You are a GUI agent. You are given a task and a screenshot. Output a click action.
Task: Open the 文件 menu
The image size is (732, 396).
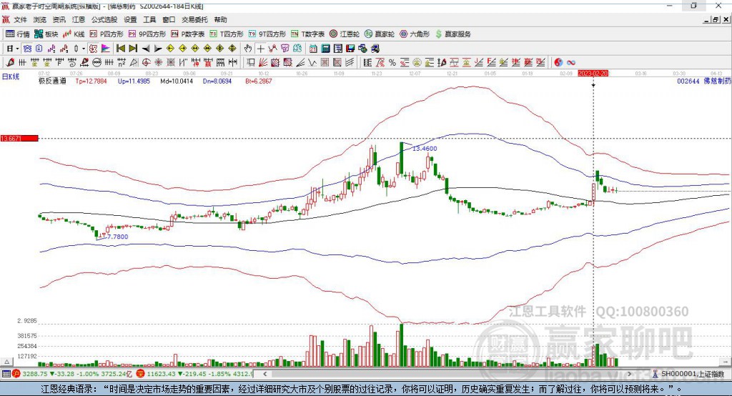point(20,19)
